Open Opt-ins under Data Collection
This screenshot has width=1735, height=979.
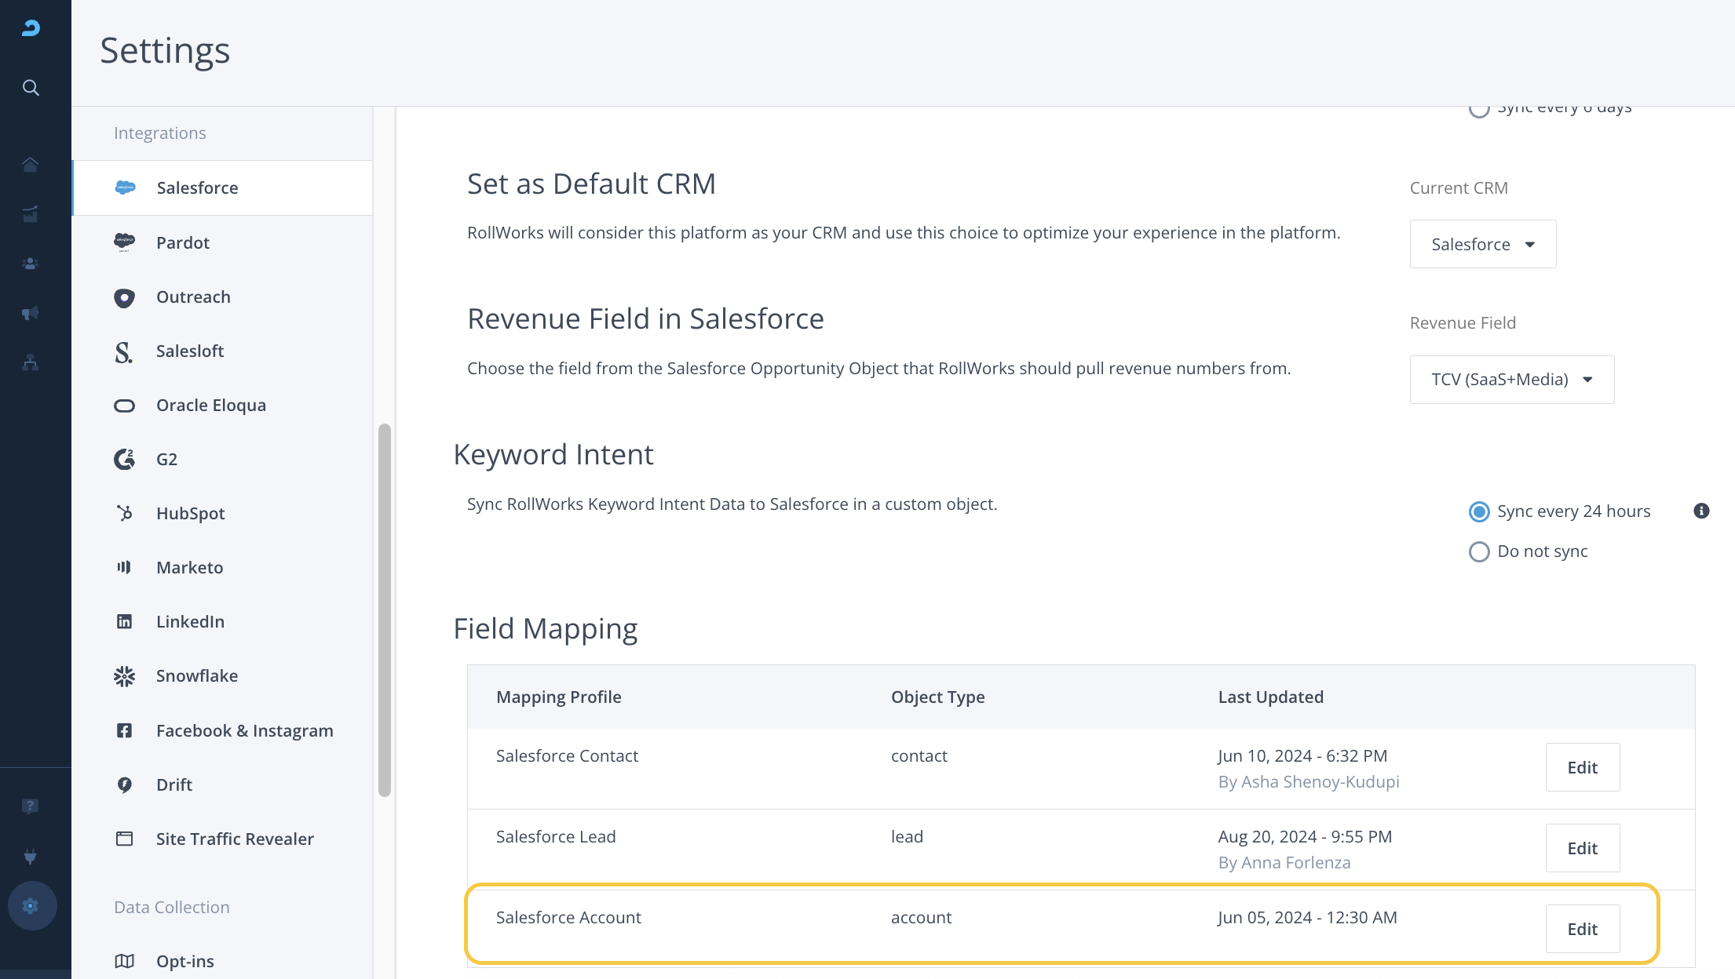[x=184, y=961]
